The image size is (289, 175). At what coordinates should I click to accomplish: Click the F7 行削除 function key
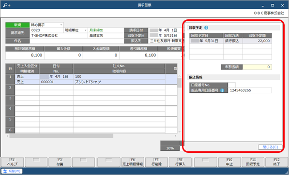coord(156,162)
